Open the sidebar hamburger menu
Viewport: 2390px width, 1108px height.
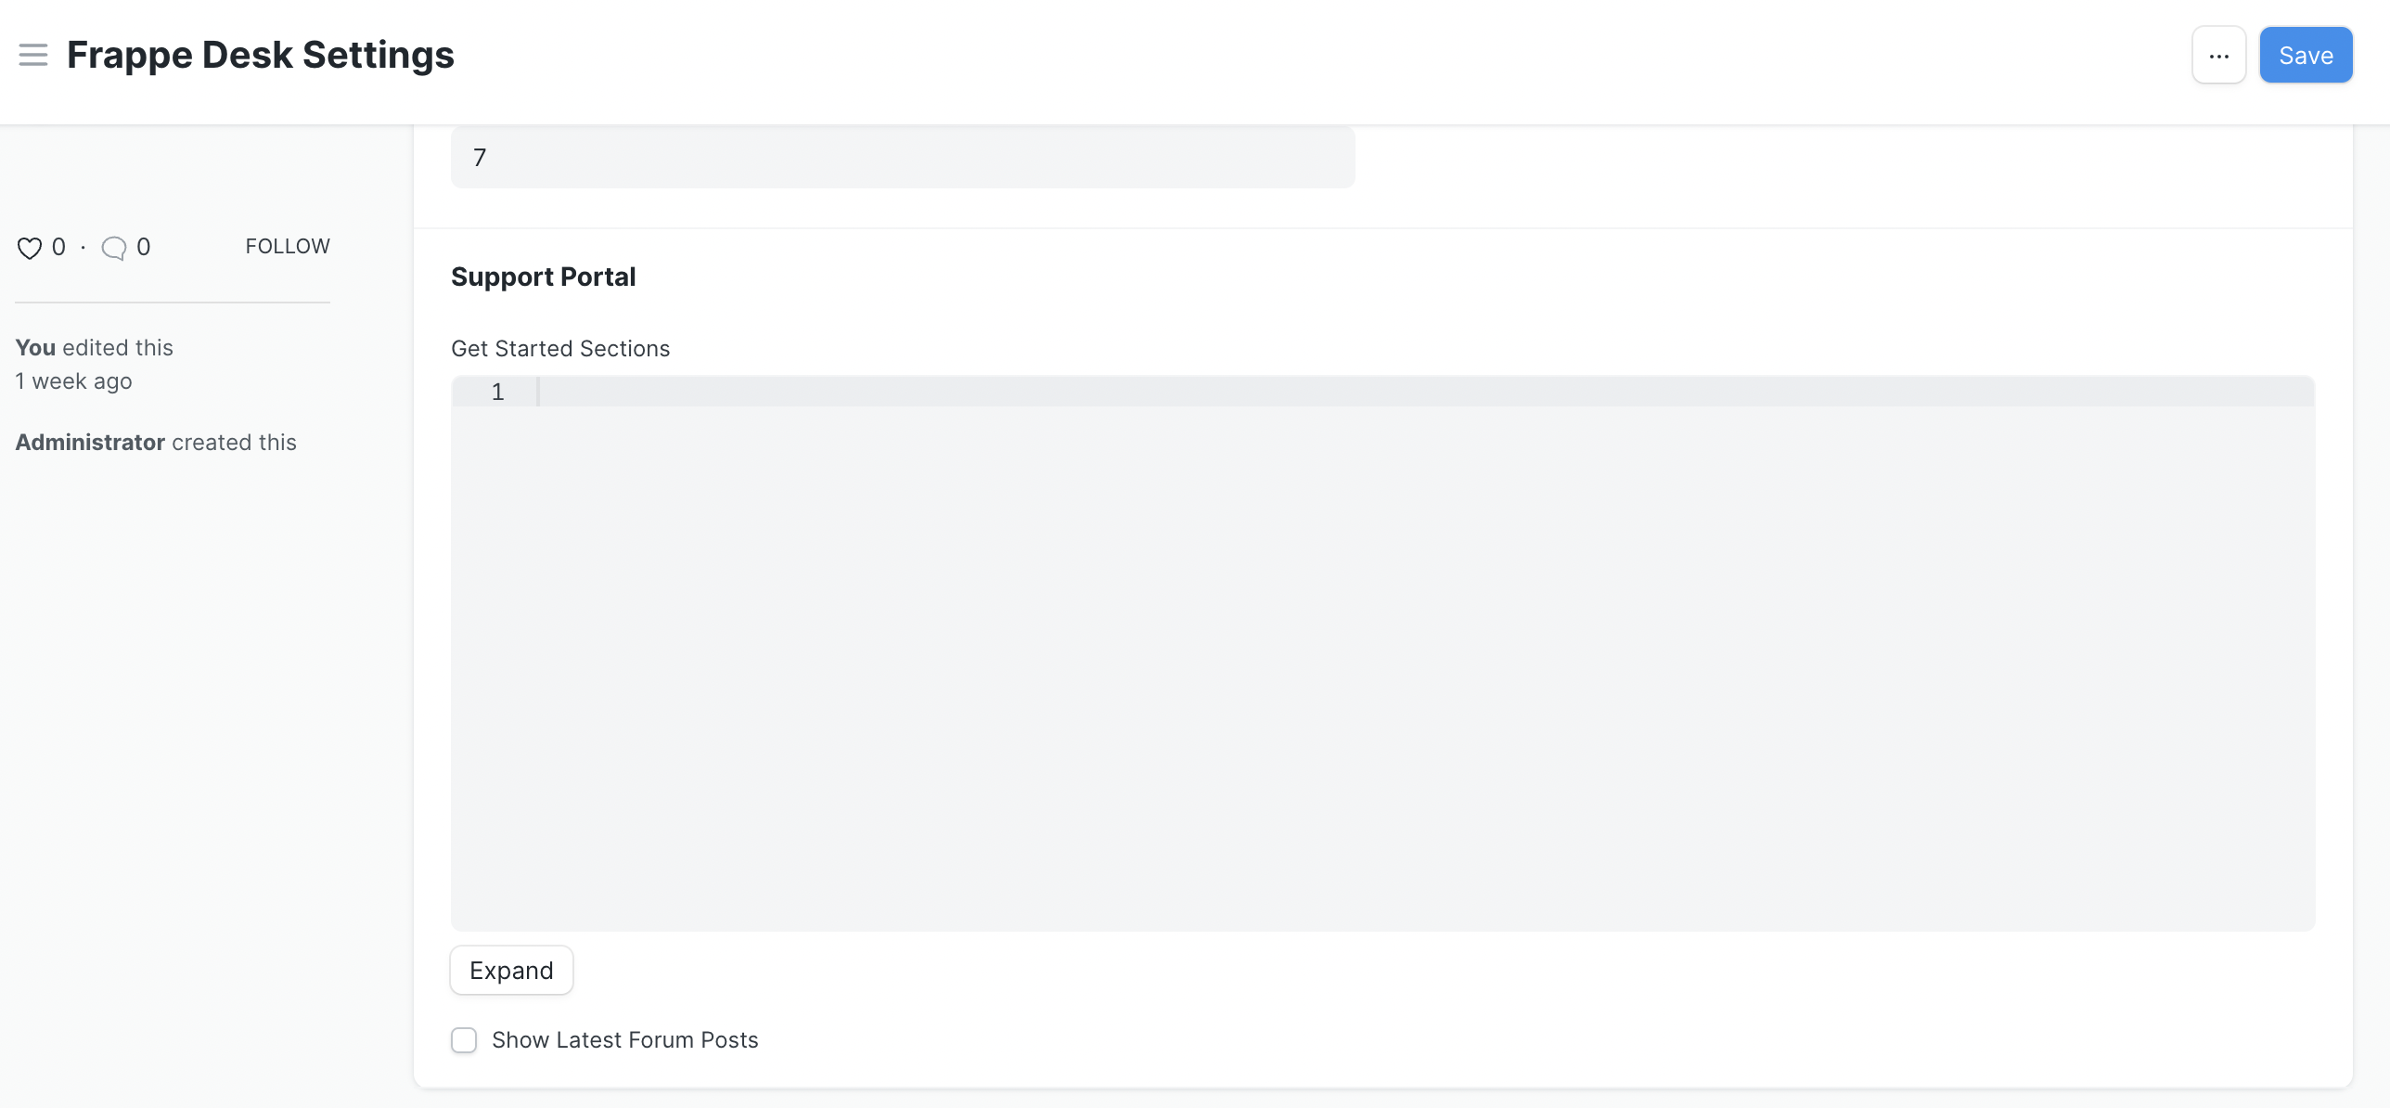click(32, 55)
